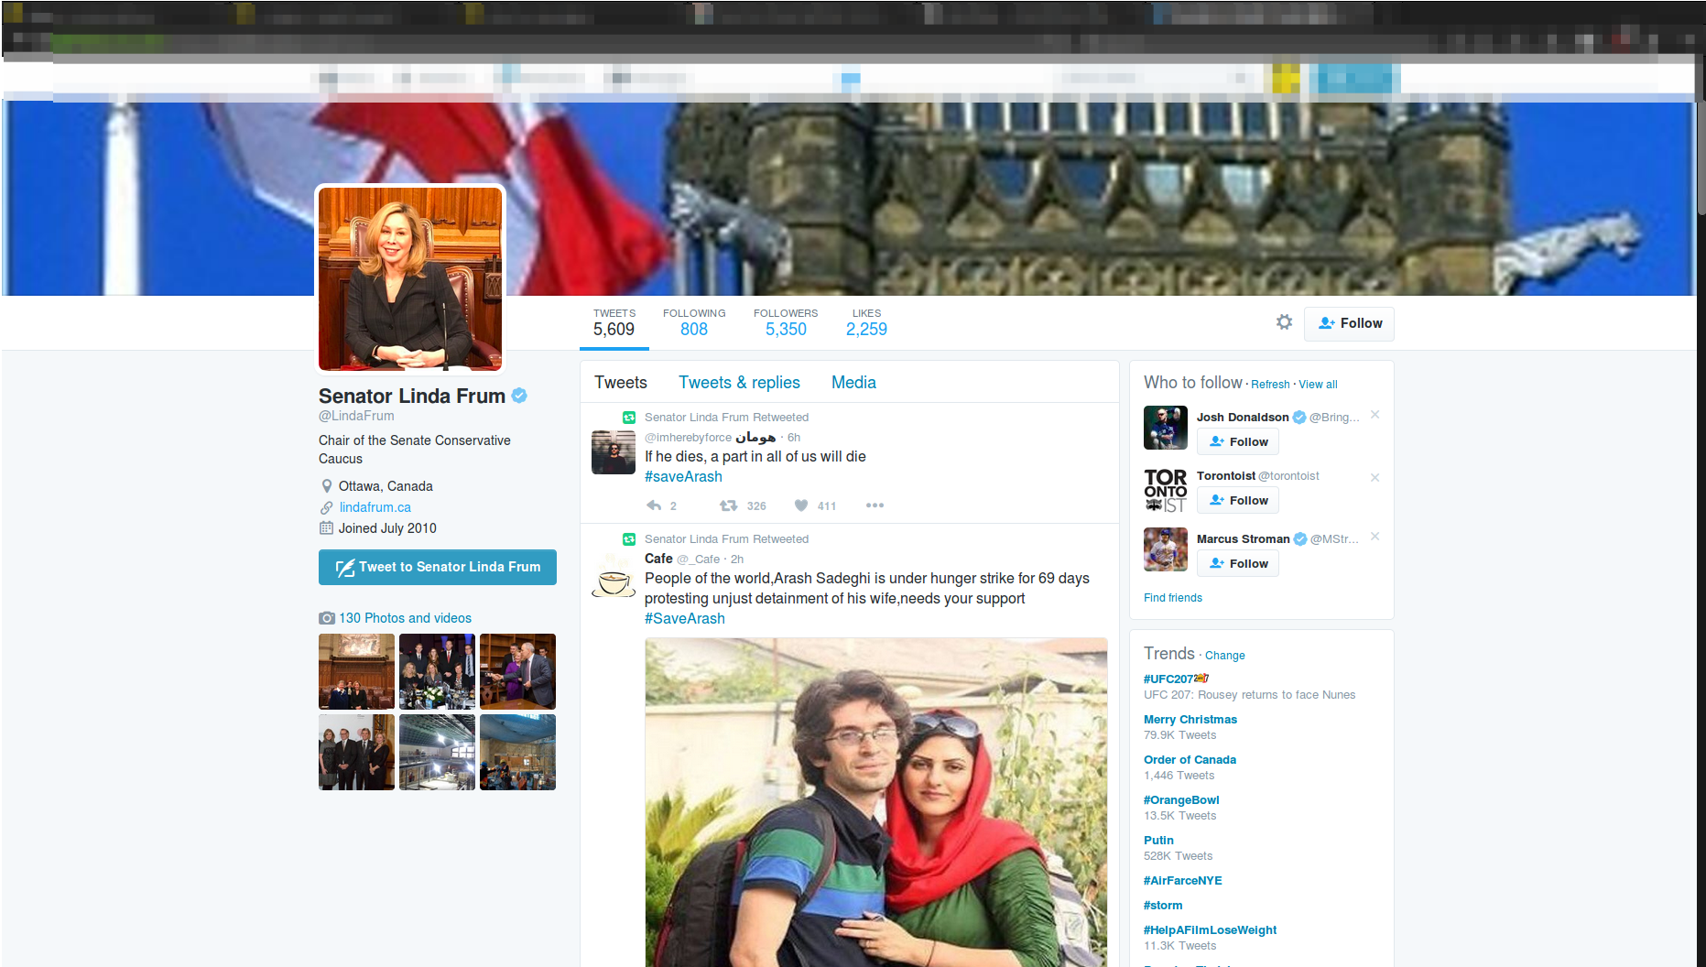This screenshot has width=1706, height=967.
Task: Dismiss Josh Donaldson follow suggestion
Action: point(1375,416)
